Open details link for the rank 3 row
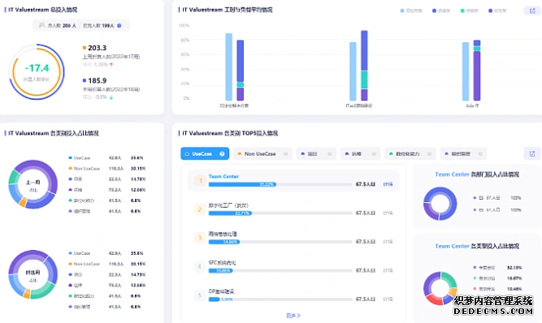Image resolution: width=542 pixels, height=323 pixels. [x=388, y=242]
